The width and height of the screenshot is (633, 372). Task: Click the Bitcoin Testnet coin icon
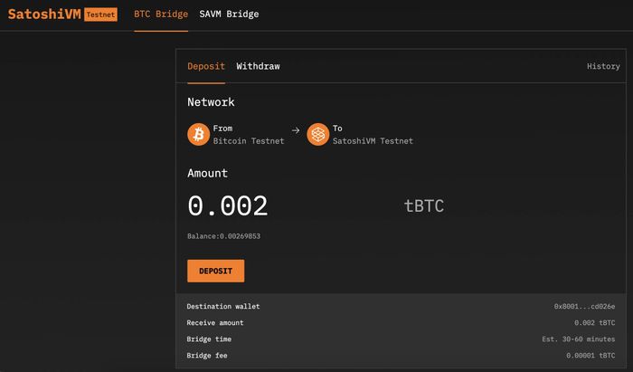coord(198,134)
